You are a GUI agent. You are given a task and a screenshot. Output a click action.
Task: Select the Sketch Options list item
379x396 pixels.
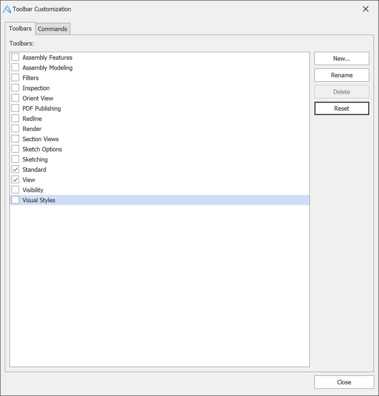160,149
